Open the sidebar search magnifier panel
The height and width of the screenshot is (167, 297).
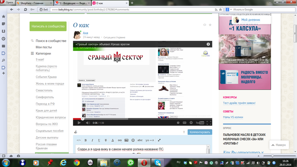click(3, 61)
